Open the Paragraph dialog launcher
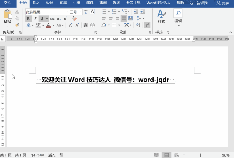Viewport: 234px width, 158px height. click(150, 32)
